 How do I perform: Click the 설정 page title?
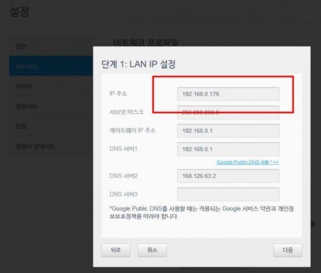click(19, 11)
